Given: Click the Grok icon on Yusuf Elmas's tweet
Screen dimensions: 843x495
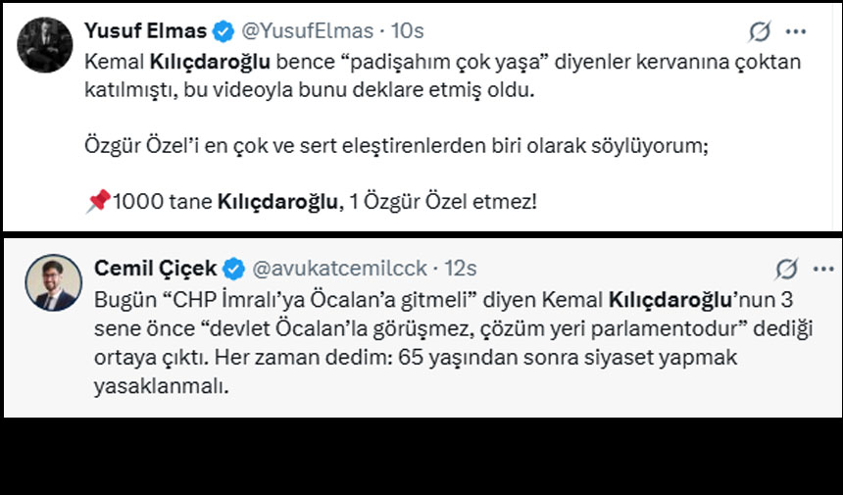Looking at the screenshot, I should tap(760, 31).
